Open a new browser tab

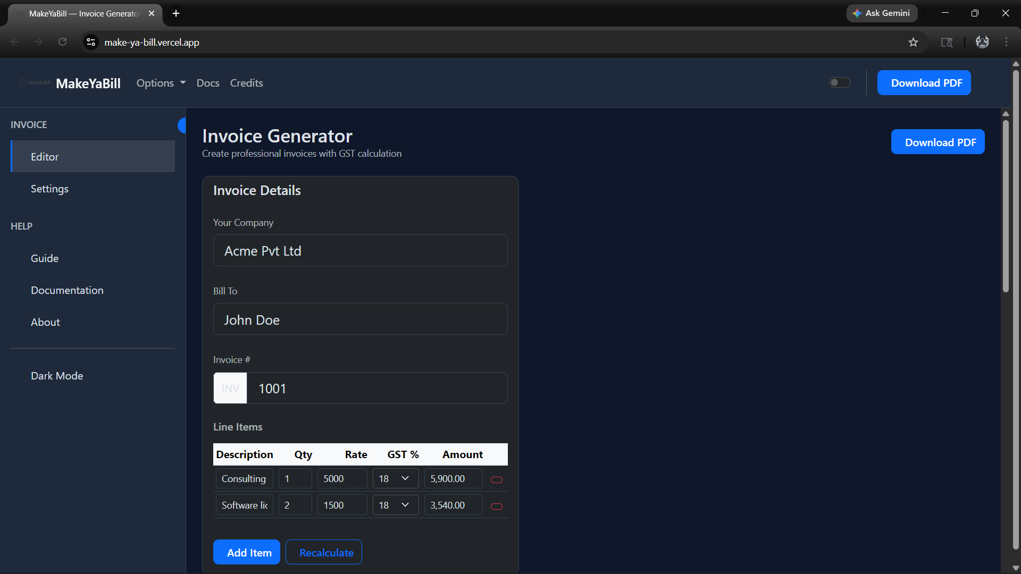pos(176,13)
